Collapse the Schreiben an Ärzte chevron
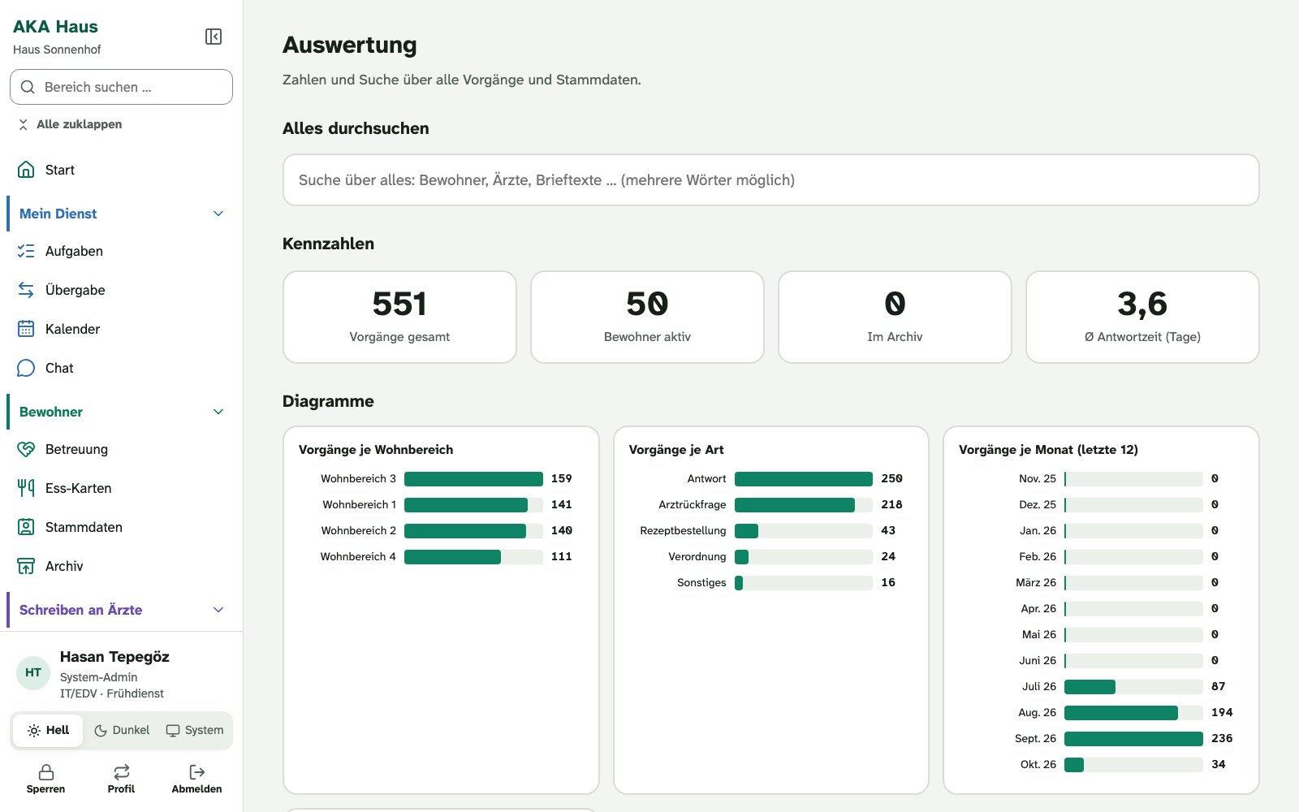Viewport: 1299px width, 812px height. coord(218,610)
